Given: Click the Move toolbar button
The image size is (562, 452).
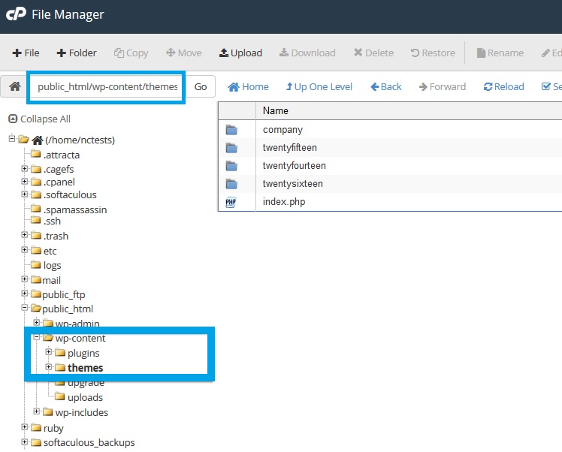Looking at the screenshot, I should click(184, 53).
